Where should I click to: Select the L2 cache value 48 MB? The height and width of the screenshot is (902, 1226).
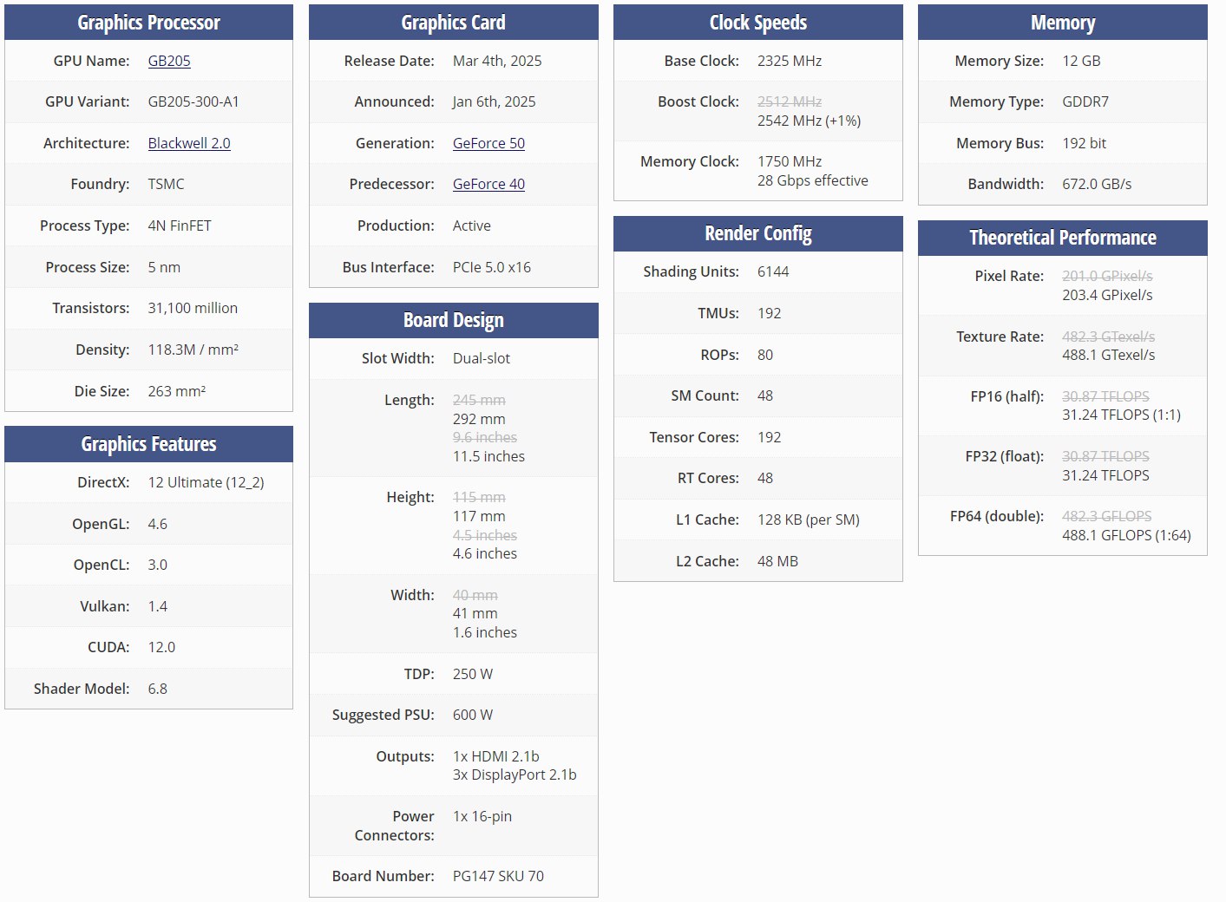[777, 561]
